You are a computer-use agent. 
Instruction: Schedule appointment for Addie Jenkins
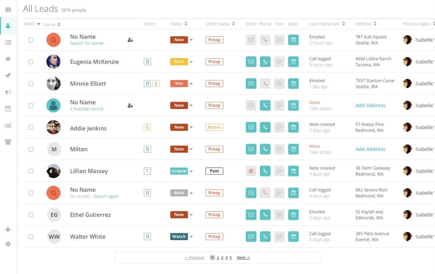293,127
